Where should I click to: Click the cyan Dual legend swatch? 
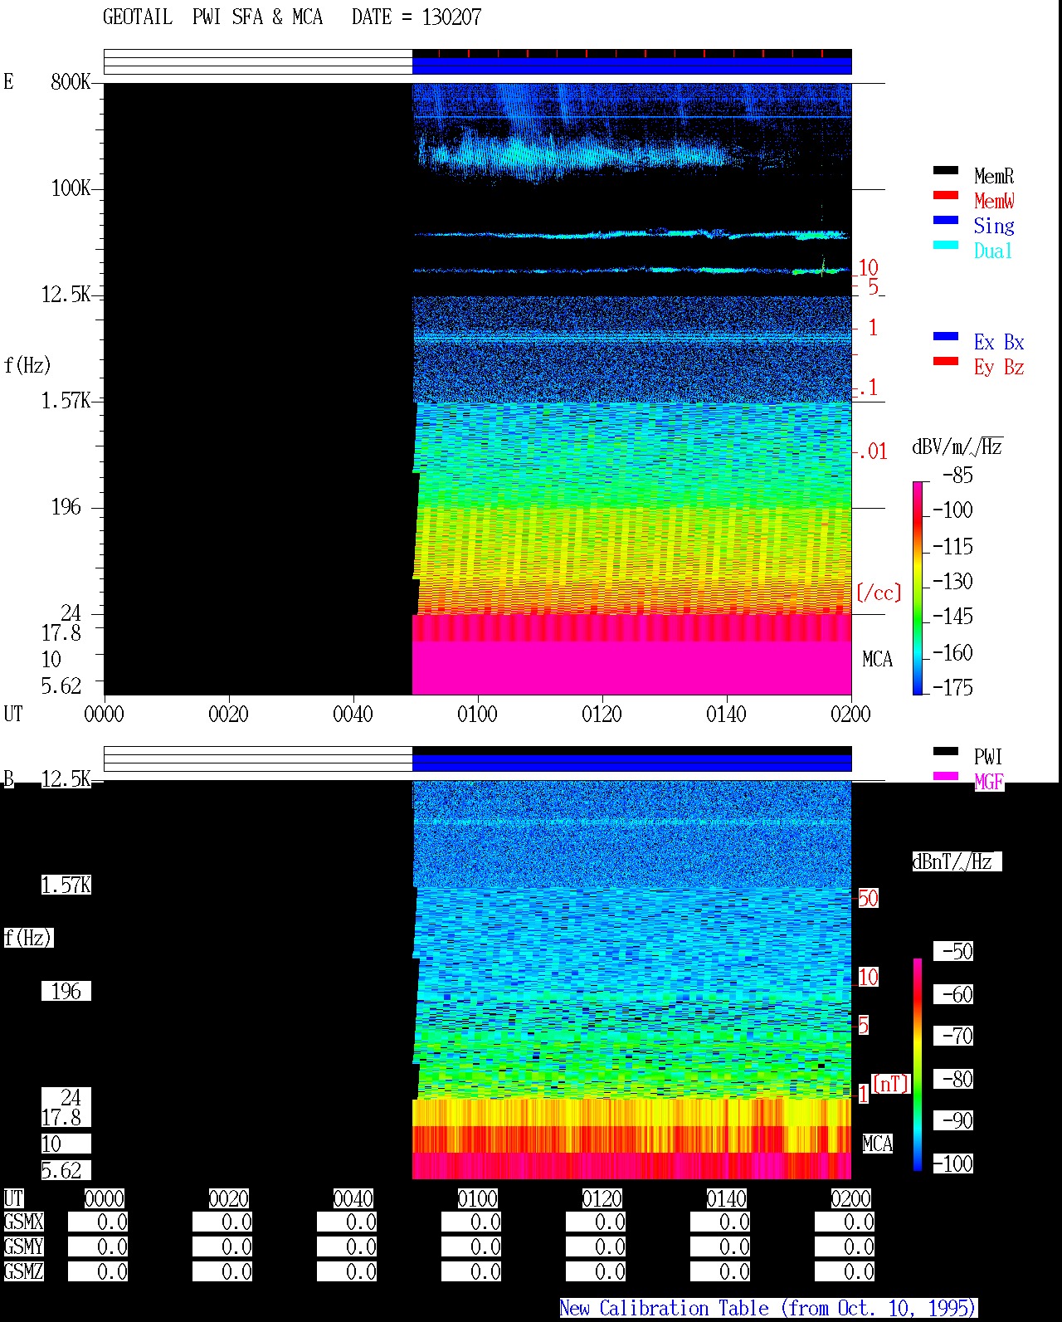tap(946, 245)
